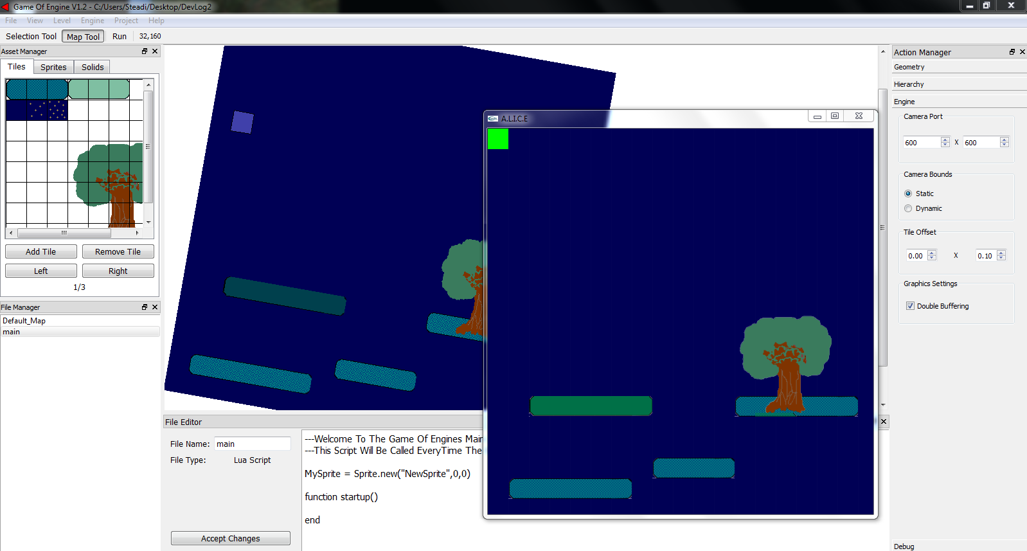Select Static camera bounds

[x=908, y=194]
